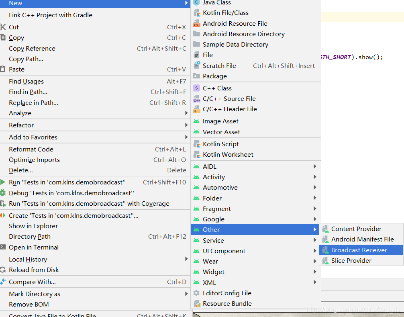Click the Open in Terminal icon
This screenshot has width=404, height=317.
click(2, 247)
